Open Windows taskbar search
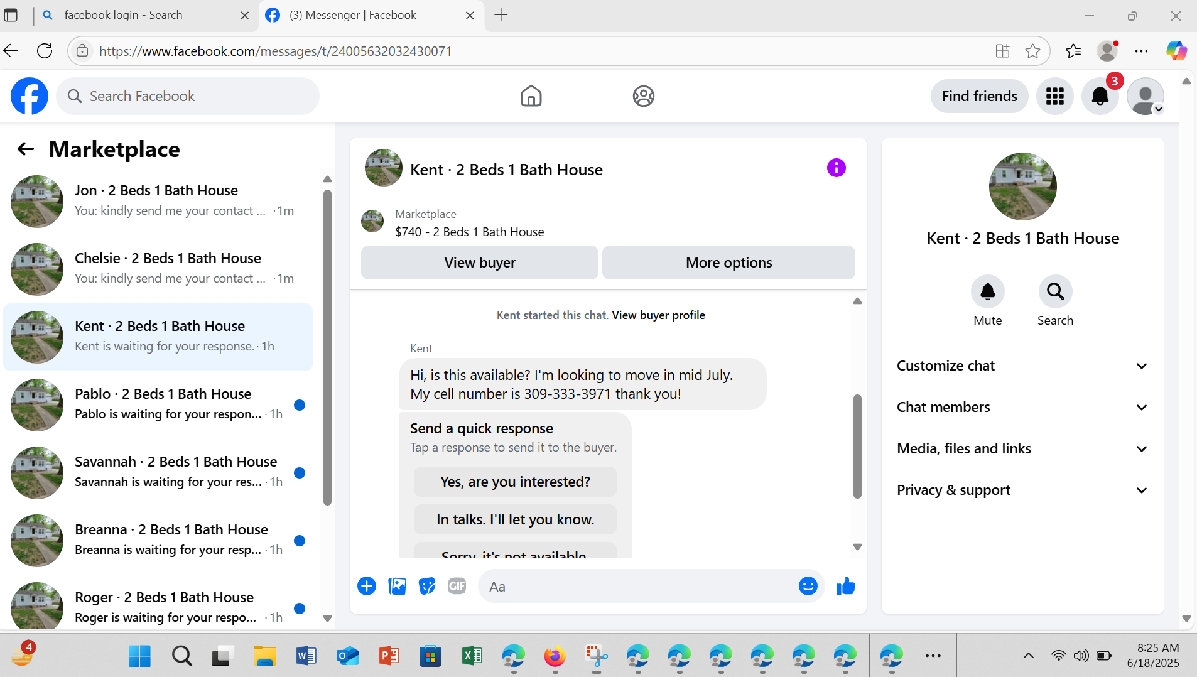1197x677 pixels. pos(181,656)
